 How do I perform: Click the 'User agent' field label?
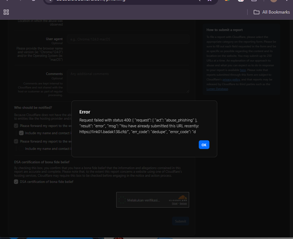[x=54, y=39]
